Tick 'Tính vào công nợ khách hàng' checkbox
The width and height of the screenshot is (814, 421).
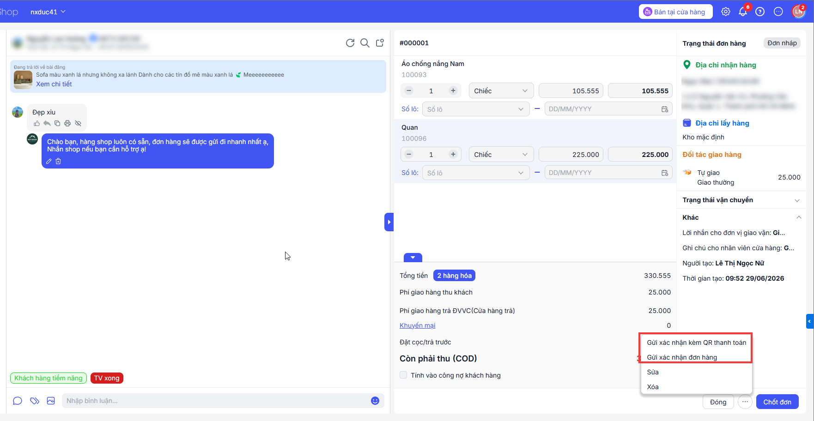tap(403, 375)
